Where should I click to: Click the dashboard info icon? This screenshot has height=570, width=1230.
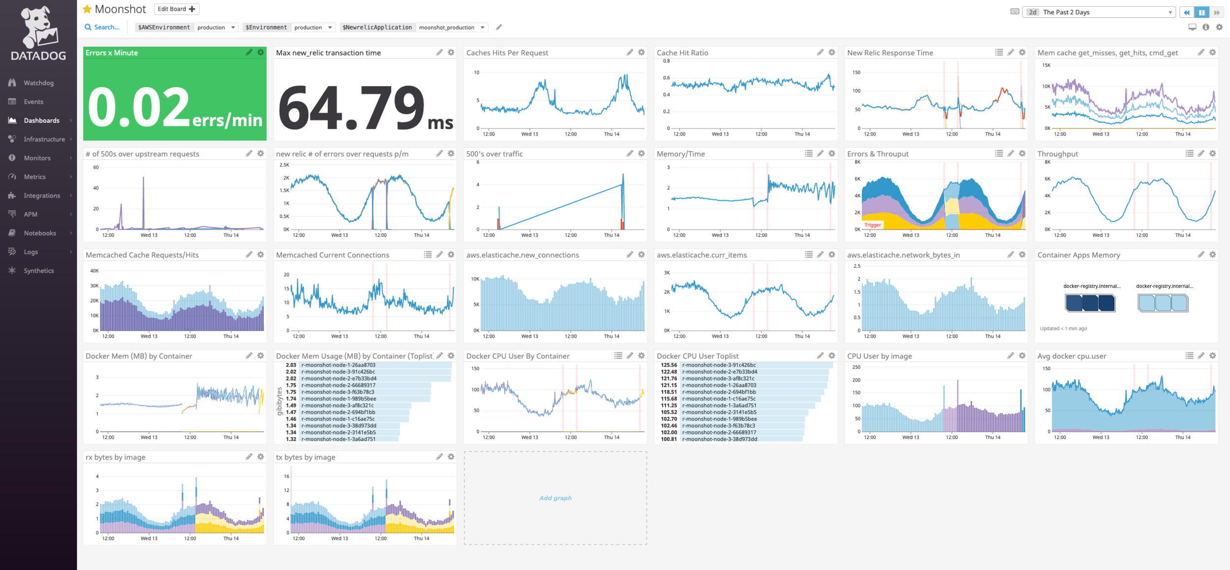coord(1206,28)
